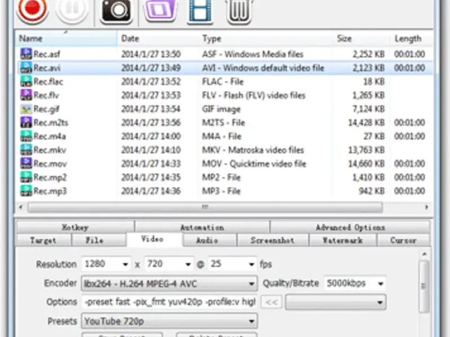Click the << insert option button
The width and height of the screenshot is (450, 337).
pyautogui.click(x=272, y=302)
